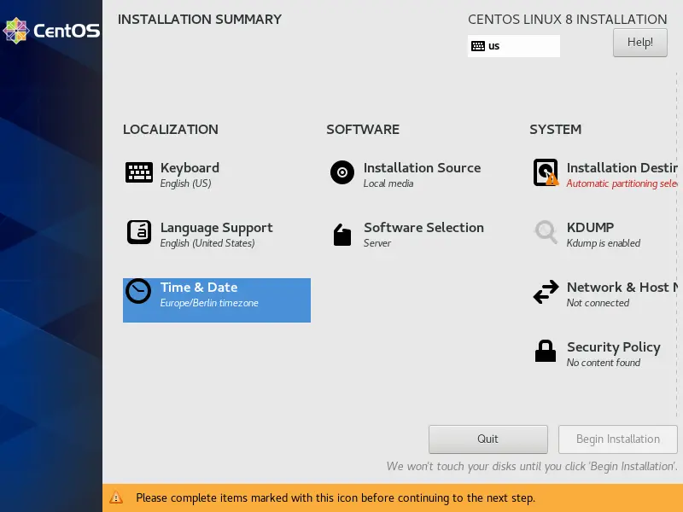Open the Keyboard settings icon
The height and width of the screenshot is (512, 683).
click(139, 172)
